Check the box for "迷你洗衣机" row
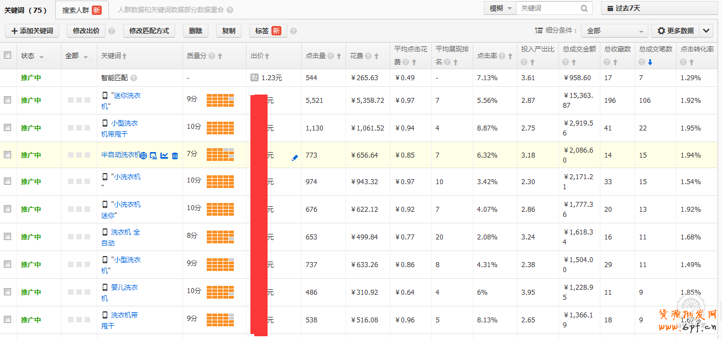Screen dimensions: 722x339 pyautogui.click(x=8, y=100)
